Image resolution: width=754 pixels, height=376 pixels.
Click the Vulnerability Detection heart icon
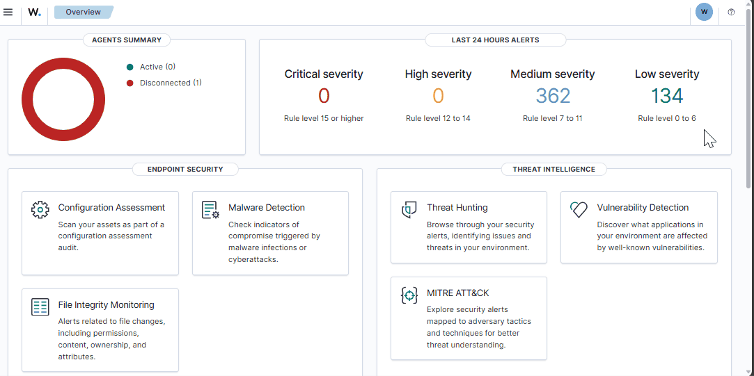(x=579, y=210)
